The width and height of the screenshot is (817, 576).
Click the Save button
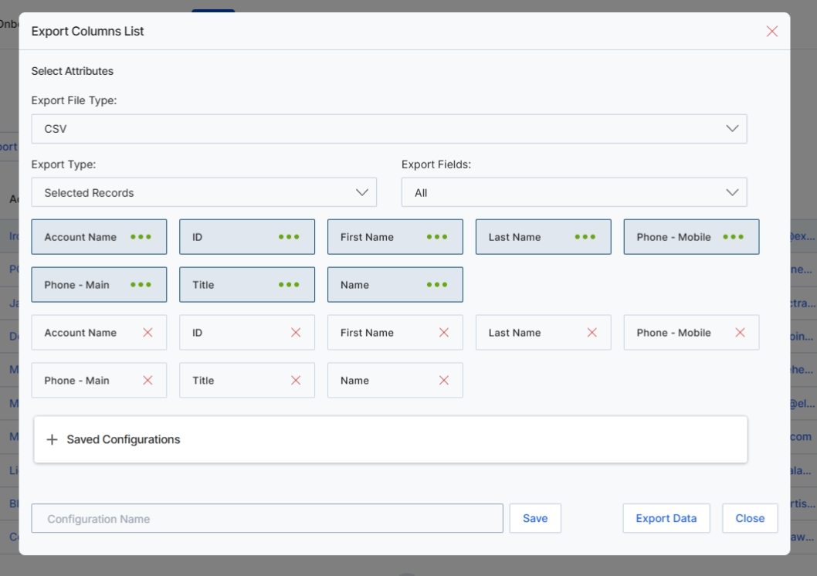[535, 518]
